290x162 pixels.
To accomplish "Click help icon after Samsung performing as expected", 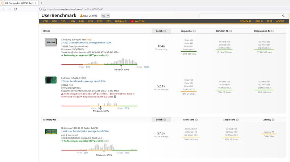I will pos(107,55).
